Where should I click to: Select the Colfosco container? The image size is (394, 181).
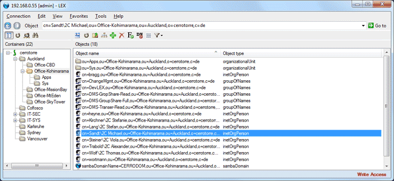click(35, 108)
